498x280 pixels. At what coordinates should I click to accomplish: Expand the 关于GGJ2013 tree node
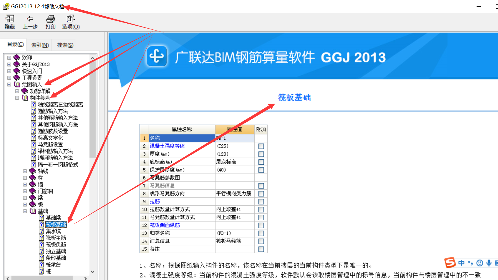(9, 64)
